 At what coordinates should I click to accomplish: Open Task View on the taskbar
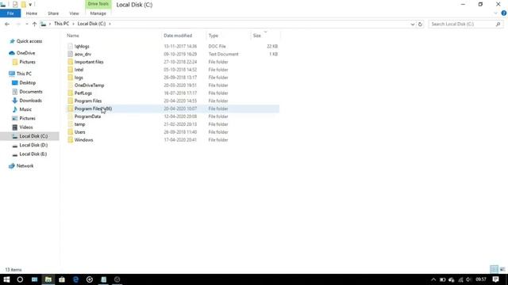coord(34,279)
